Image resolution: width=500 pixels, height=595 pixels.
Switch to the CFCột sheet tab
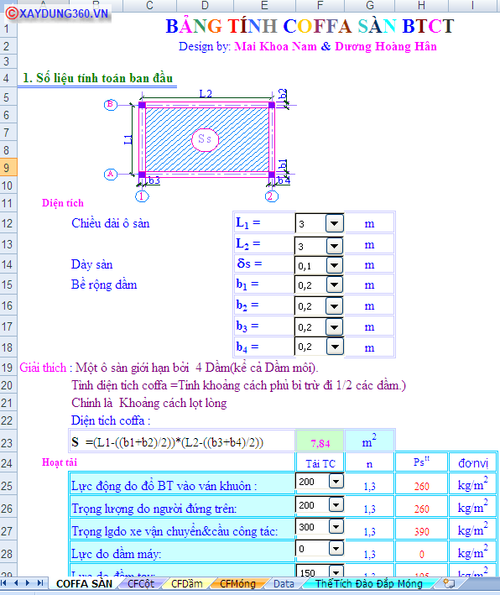point(141,583)
